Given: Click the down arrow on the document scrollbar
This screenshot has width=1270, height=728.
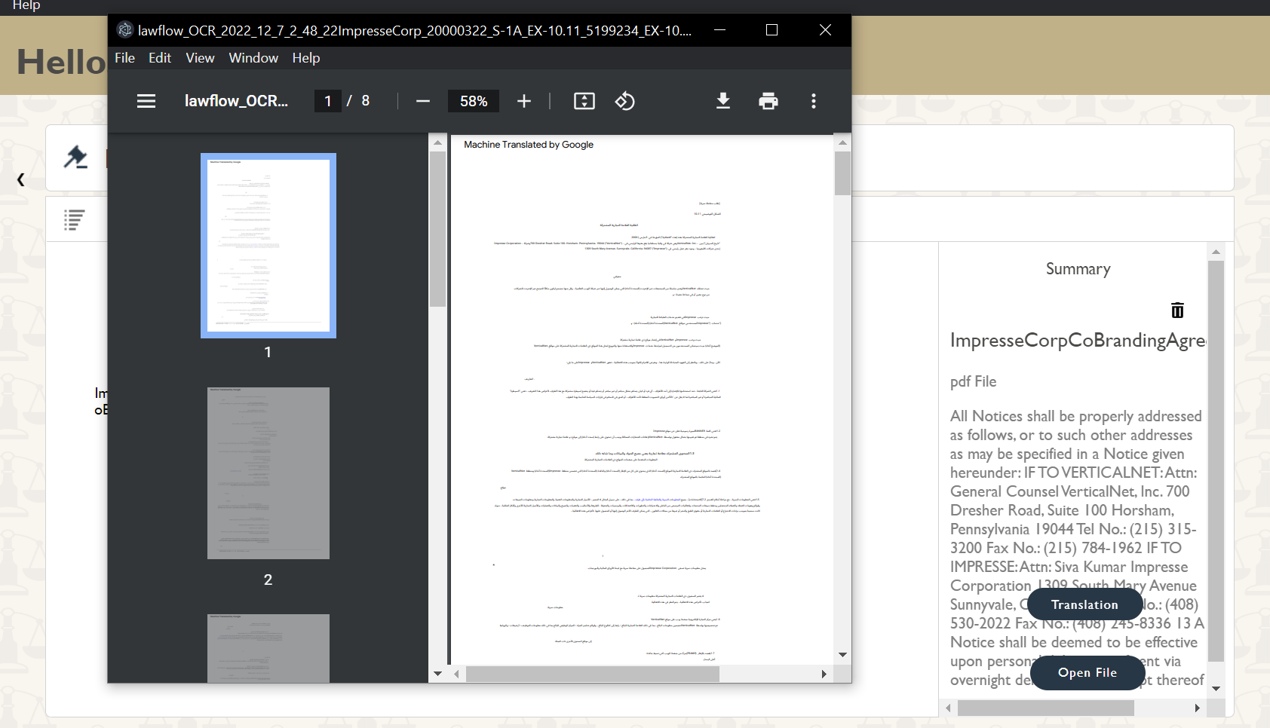Looking at the screenshot, I should click(x=843, y=654).
